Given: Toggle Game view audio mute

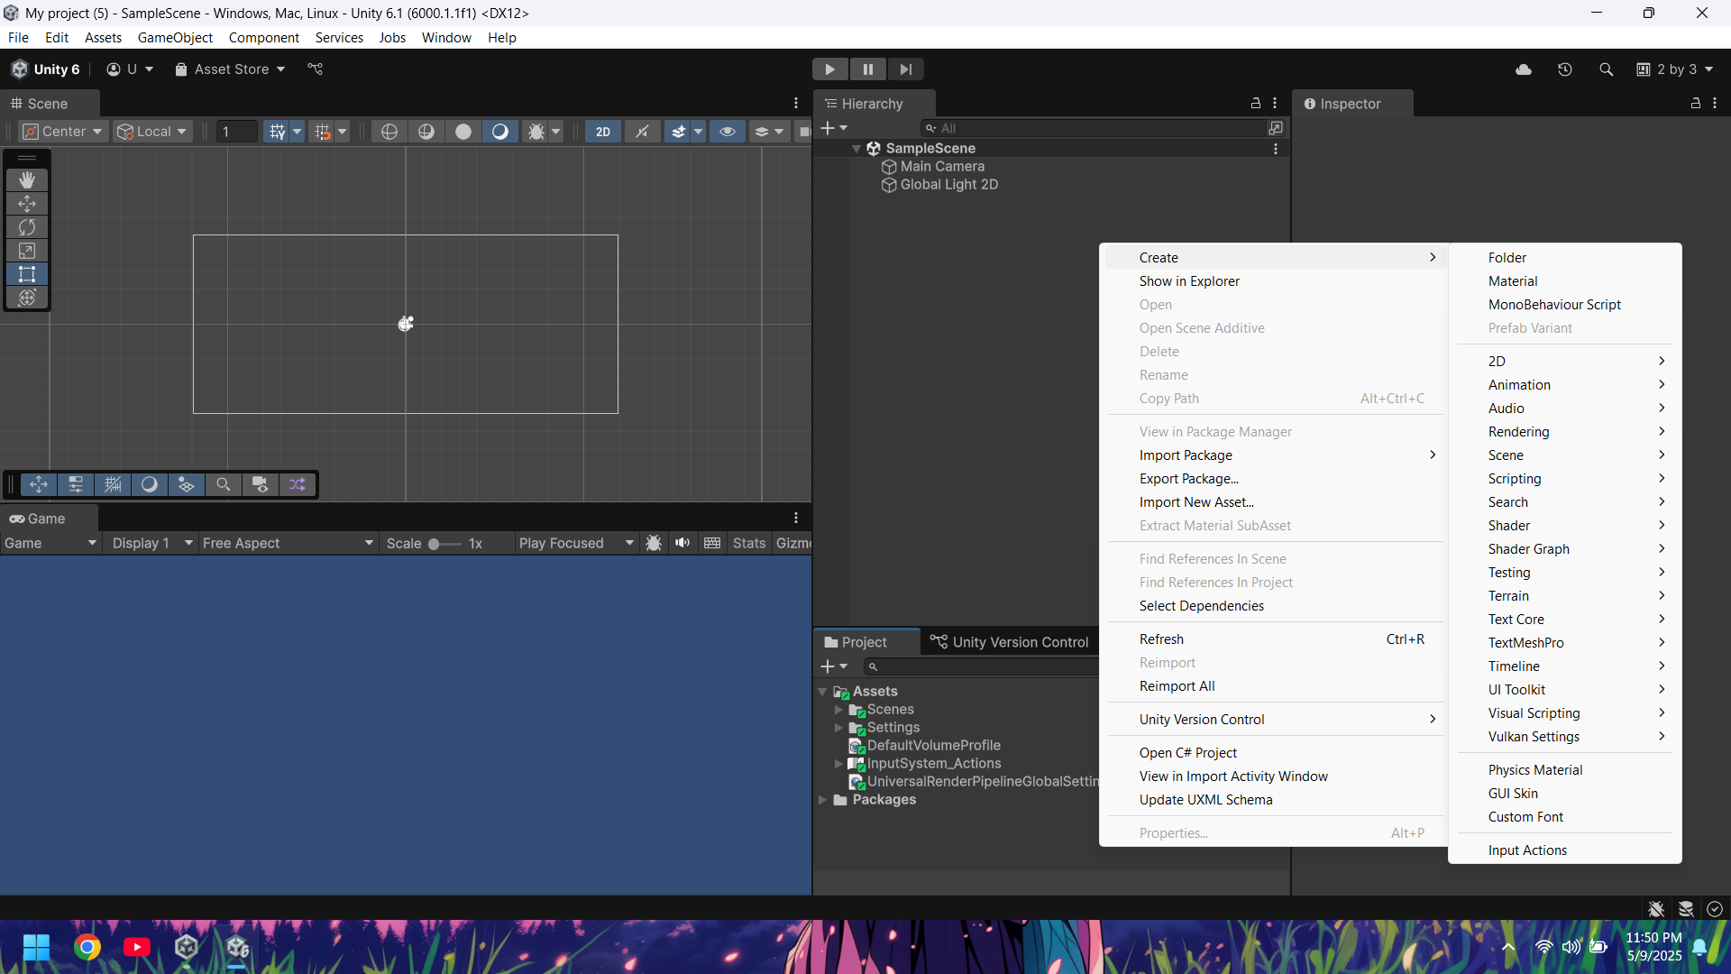Looking at the screenshot, I should (x=682, y=543).
